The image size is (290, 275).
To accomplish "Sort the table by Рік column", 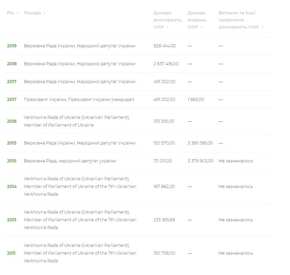I will [x=13, y=13].
